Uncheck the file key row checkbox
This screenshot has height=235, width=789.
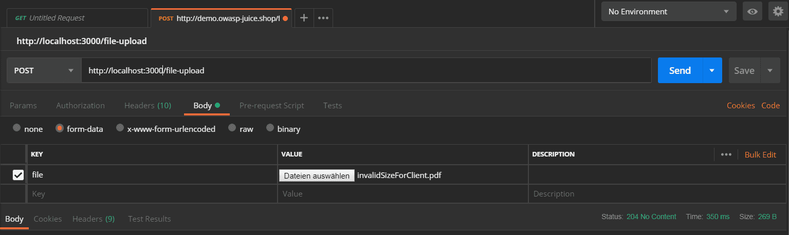pos(18,175)
